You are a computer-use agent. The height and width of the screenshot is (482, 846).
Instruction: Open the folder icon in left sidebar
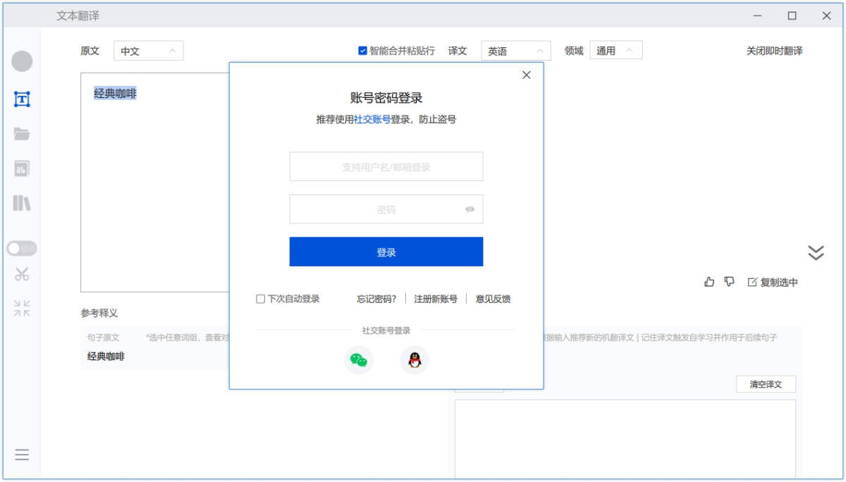pyautogui.click(x=22, y=134)
